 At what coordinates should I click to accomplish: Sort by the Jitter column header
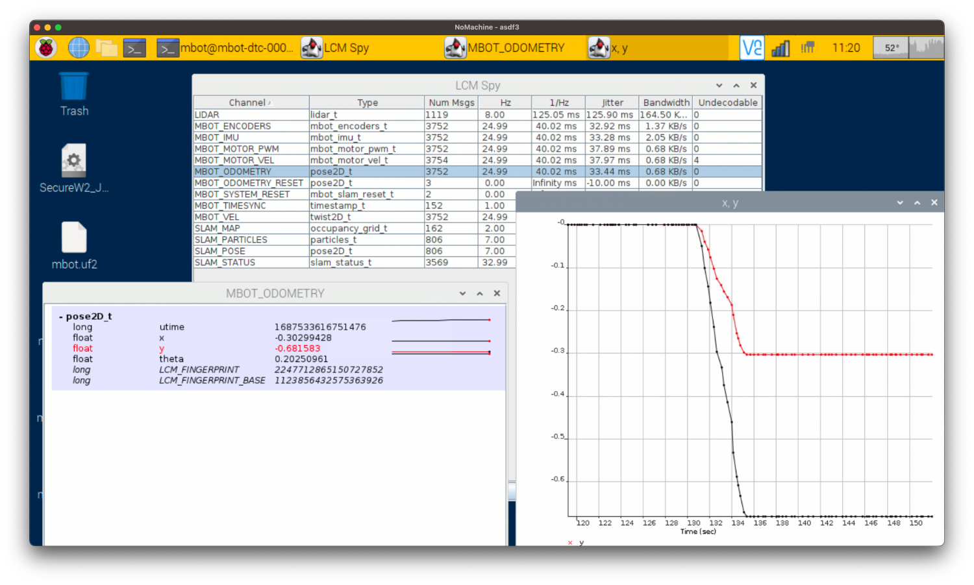point(612,102)
